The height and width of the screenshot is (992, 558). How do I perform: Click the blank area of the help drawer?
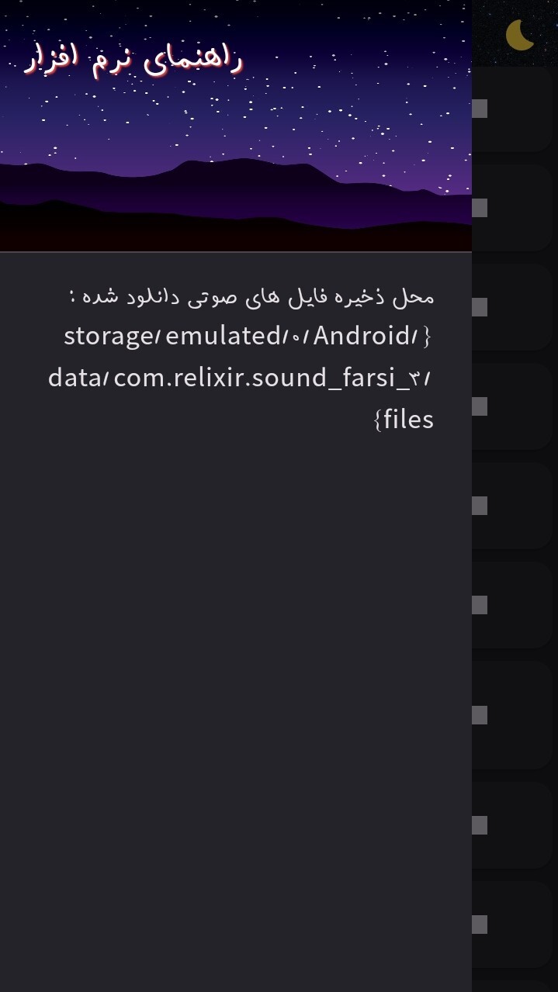[233, 659]
